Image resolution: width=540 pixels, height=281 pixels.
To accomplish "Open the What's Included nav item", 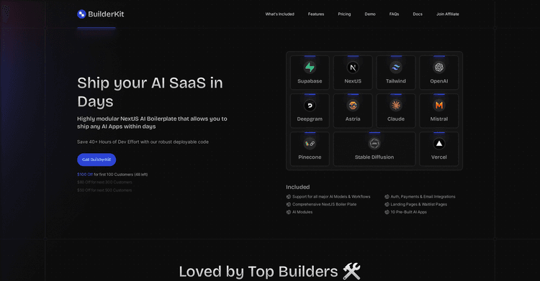I will pos(279,14).
